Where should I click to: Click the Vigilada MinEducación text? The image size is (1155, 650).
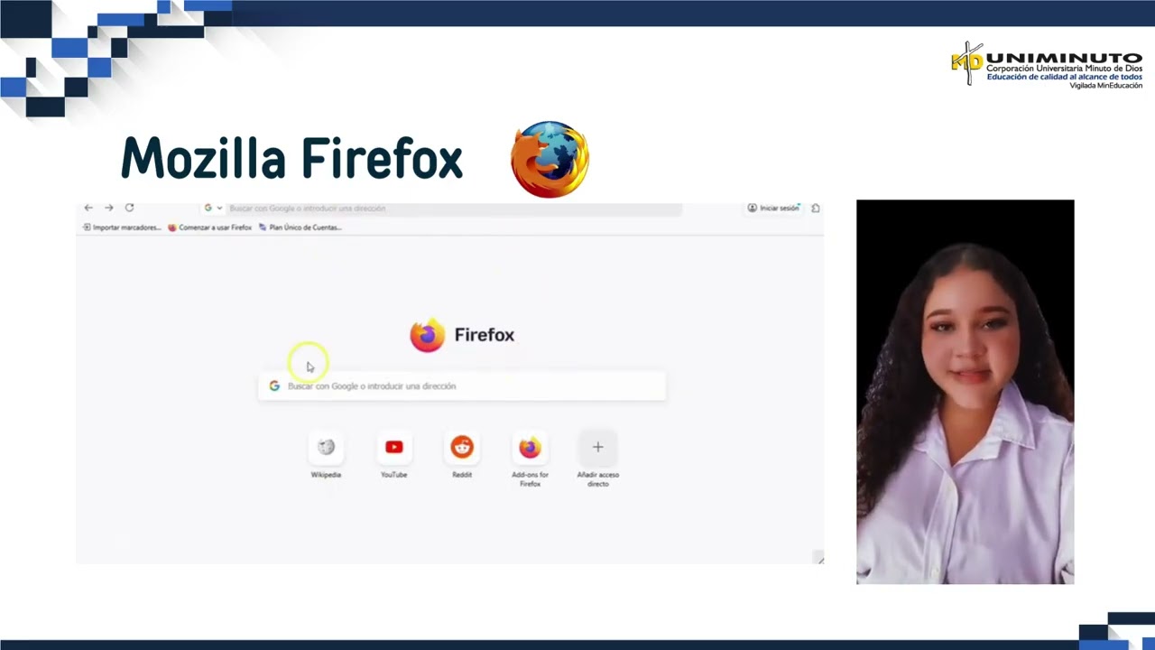[x=1105, y=86]
